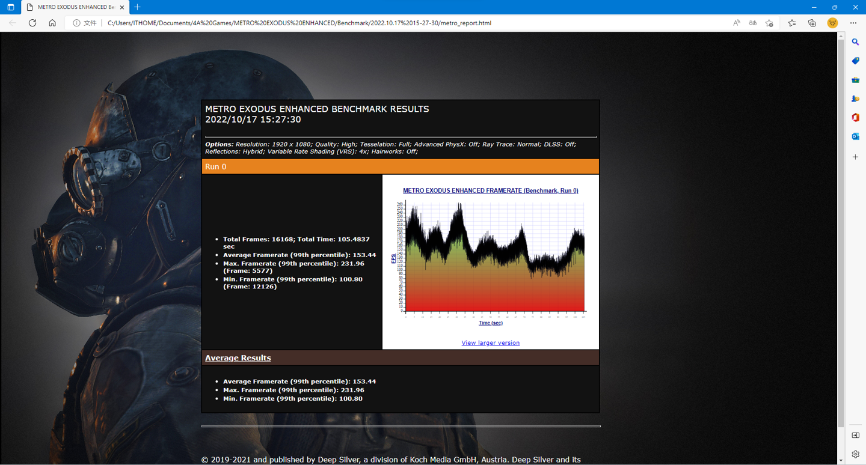Image resolution: width=866 pixels, height=465 pixels.
Task: Open Settings and more menu
Action: (853, 23)
